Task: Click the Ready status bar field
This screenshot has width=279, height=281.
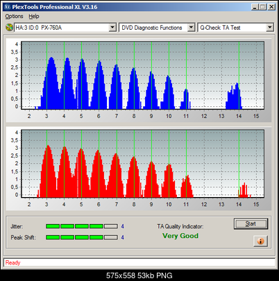Action: [139, 263]
